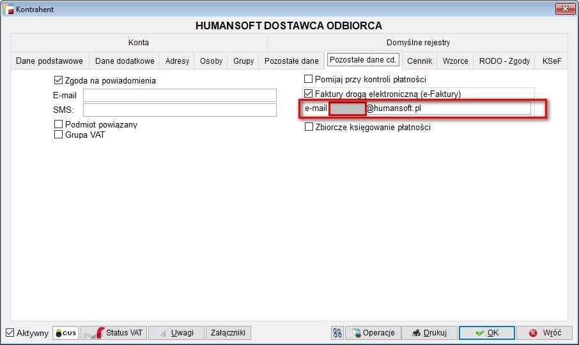Enable Grupa VAT checkbox
This screenshot has height=345, width=579.
tap(58, 135)
